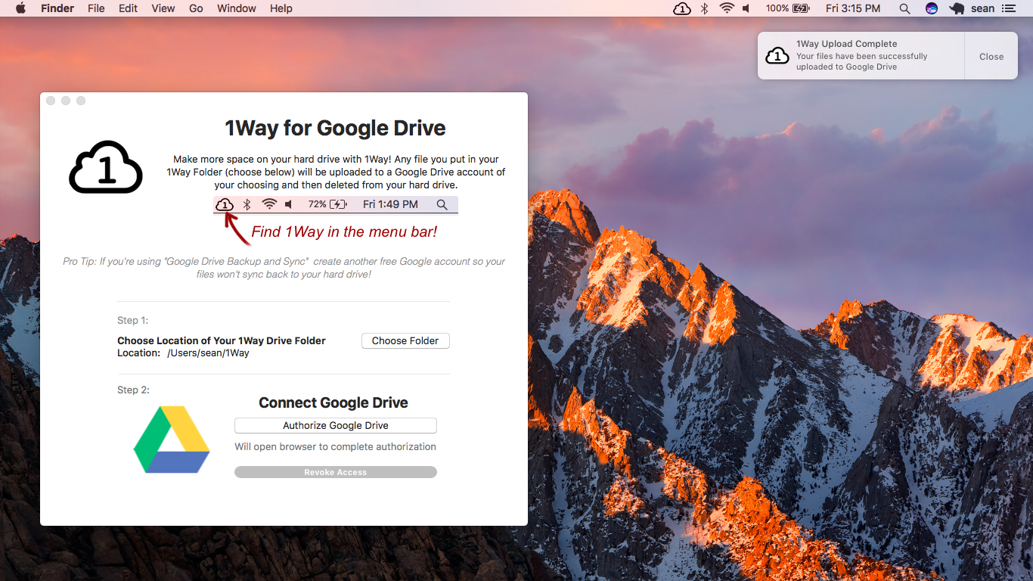
Task: Click the Bluetooth status icon
Action: [705, 8]
